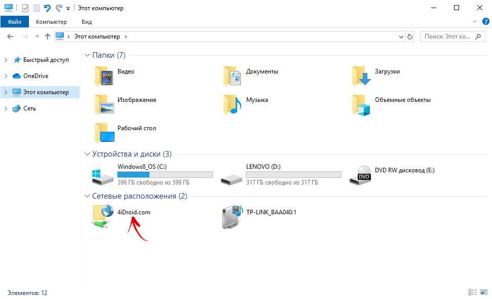
Task: Open the Загрузки folder icon
Action: coord(362,77)
